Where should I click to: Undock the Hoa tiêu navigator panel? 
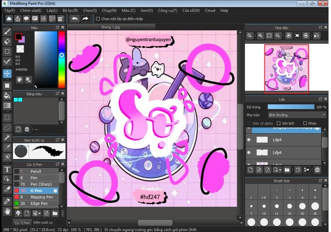coord(320,27)
